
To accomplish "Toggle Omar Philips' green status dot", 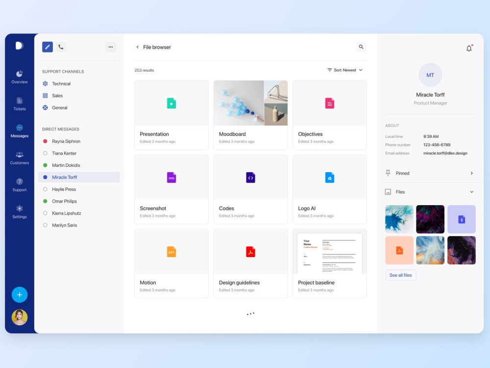I will pos(45,201).
